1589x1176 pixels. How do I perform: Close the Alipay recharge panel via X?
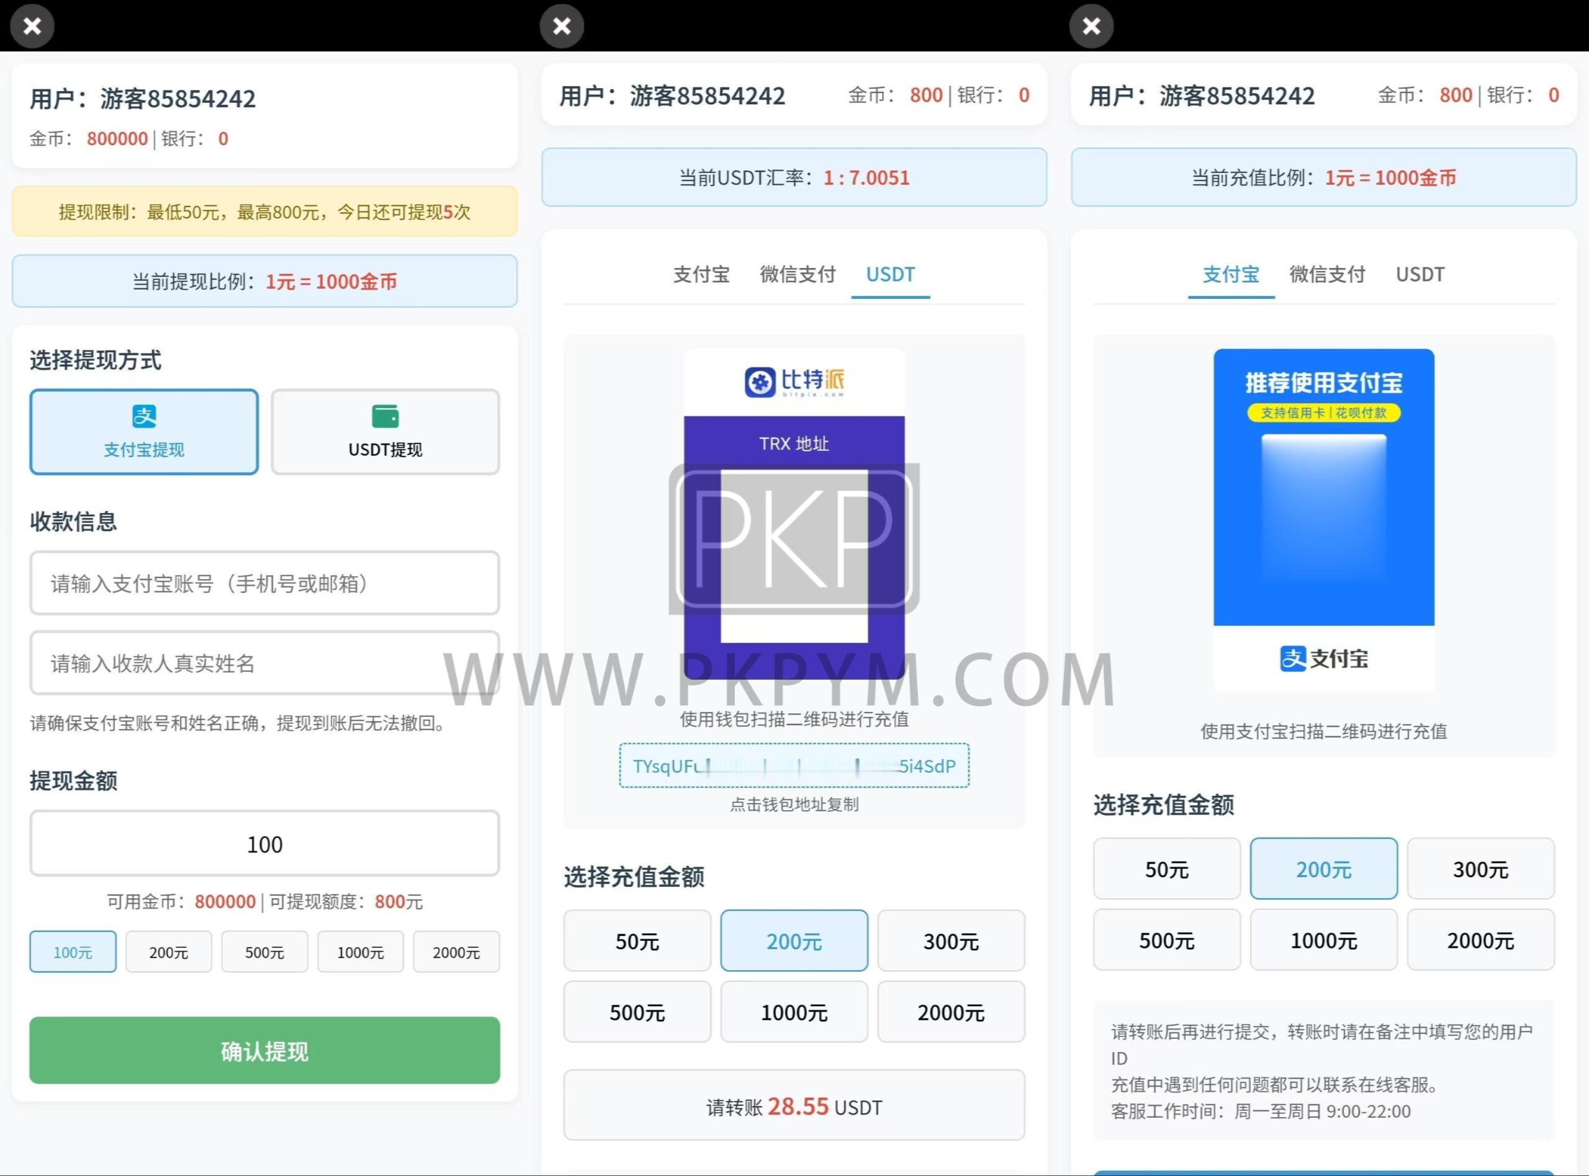pos(1091,26)
